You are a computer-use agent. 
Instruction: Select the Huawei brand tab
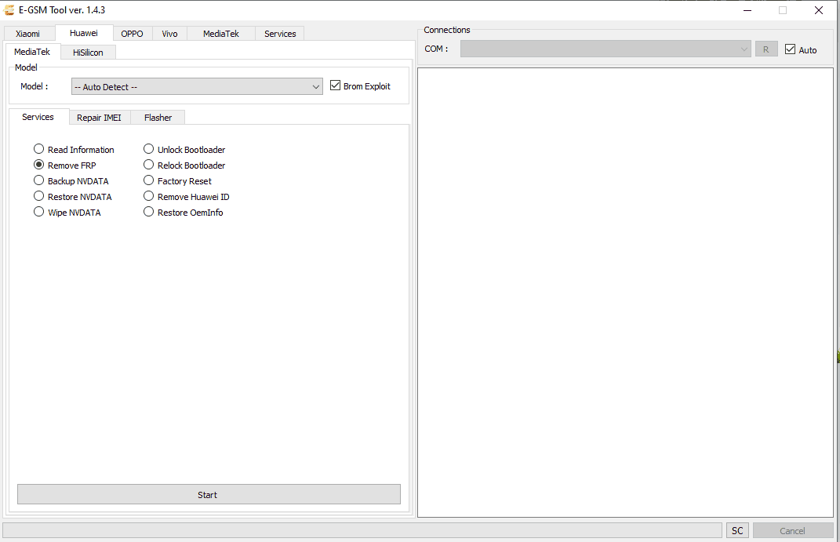(x=84, y=33)
